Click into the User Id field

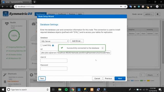tap(54, 61)
